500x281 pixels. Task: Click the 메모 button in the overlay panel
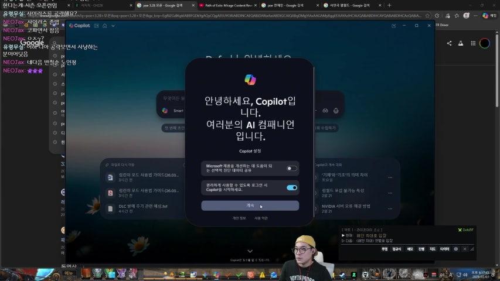point(410,249)
